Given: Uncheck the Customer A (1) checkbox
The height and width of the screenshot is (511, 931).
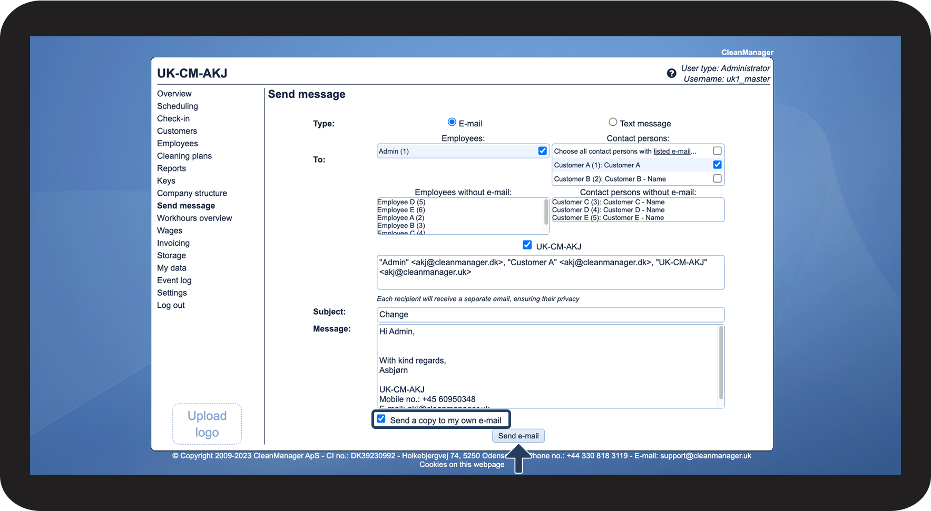Looking at the screenshot, I should click(x=717, y=165).
